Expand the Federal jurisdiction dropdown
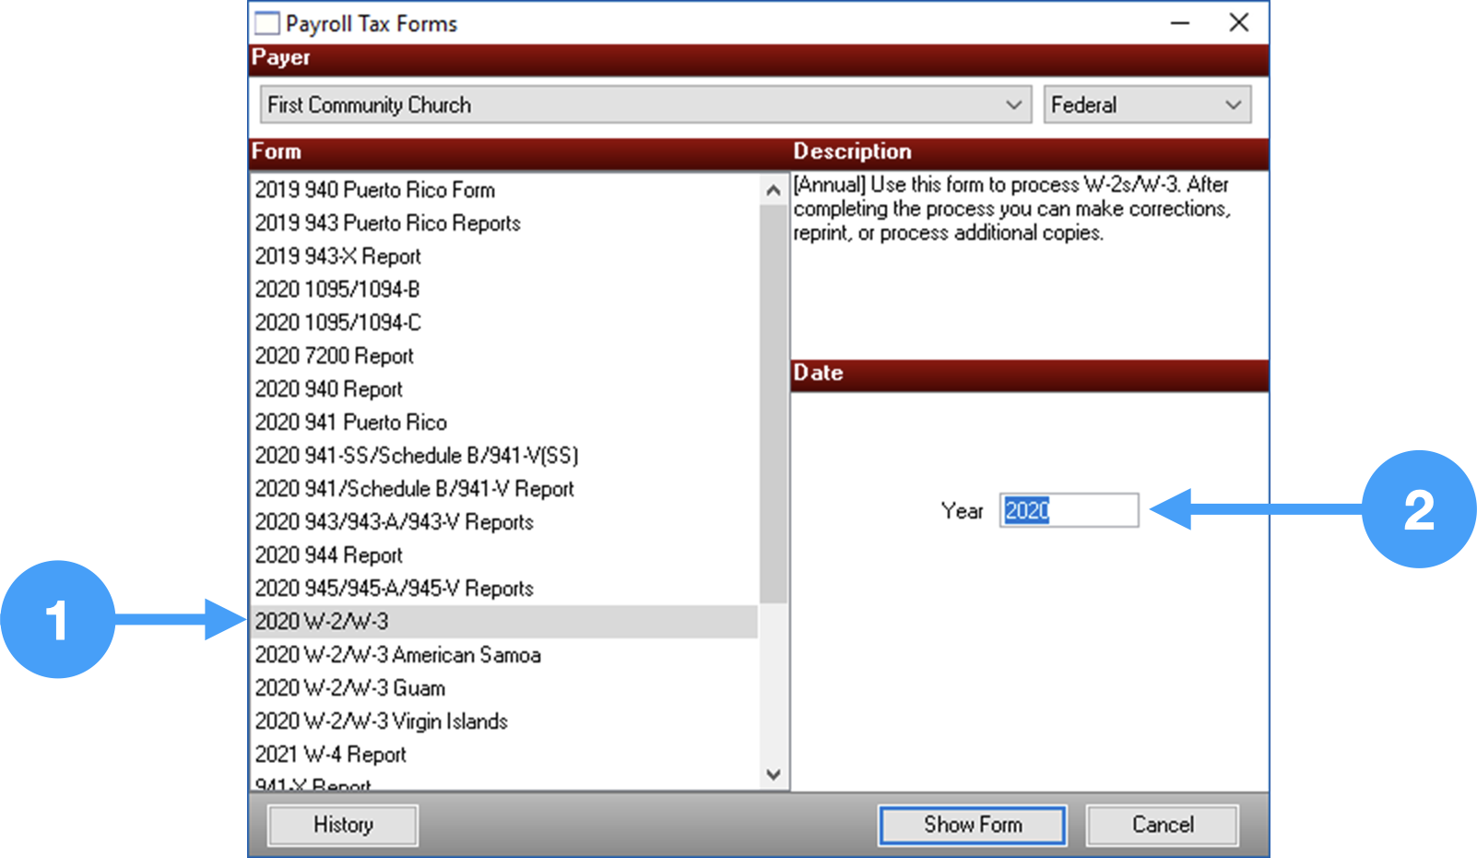This screenshot has width=1477, height=858. (1147, 105)
